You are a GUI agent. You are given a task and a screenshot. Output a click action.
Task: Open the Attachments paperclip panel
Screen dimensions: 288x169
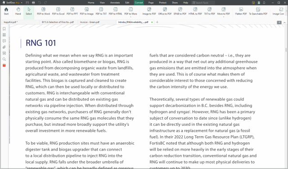pos(4,47)
